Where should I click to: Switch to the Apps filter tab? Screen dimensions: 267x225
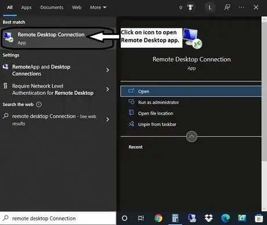tap(26, 8)
